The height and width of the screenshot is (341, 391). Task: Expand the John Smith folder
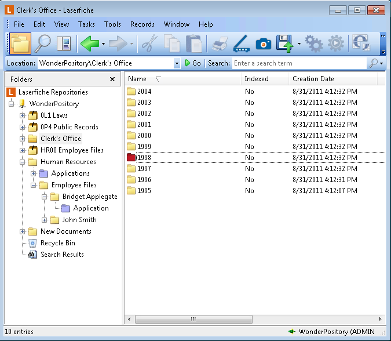click(44, 220)
